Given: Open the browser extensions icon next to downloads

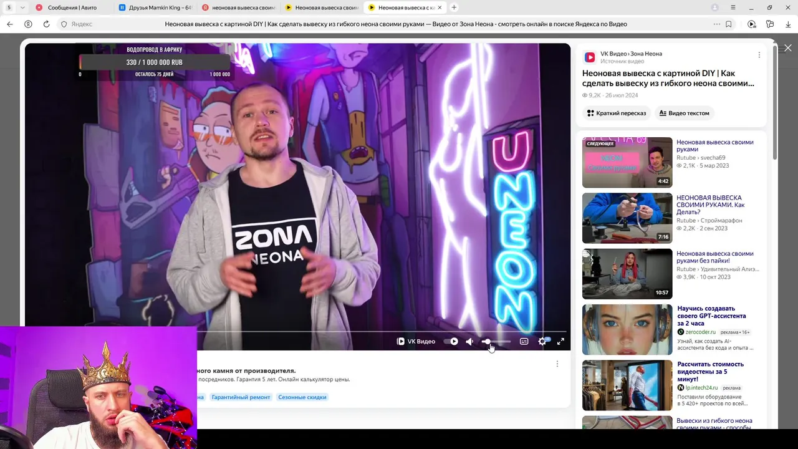Looking at the screenshot, I should [x=770, y=24].
